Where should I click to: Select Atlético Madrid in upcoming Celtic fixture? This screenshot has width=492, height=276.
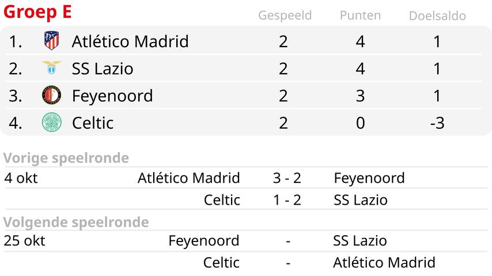click(x=384, y=263)
